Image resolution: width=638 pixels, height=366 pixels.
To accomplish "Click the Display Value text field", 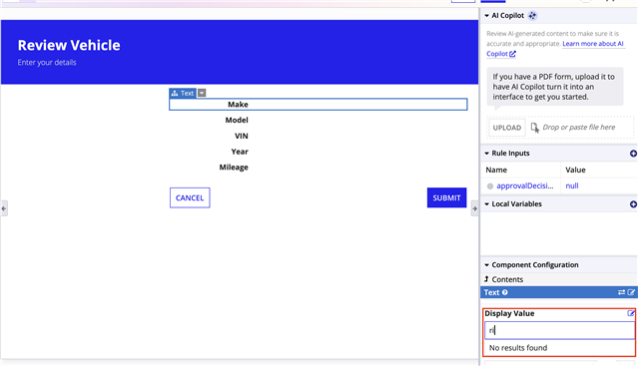I will tap(559, 330).
